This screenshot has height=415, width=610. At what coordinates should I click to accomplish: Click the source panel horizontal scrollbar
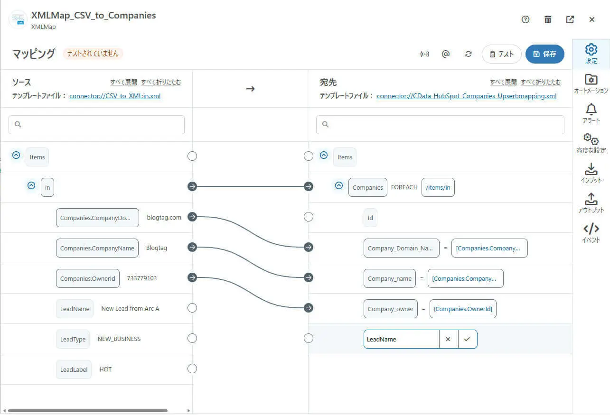click(88, 410)
